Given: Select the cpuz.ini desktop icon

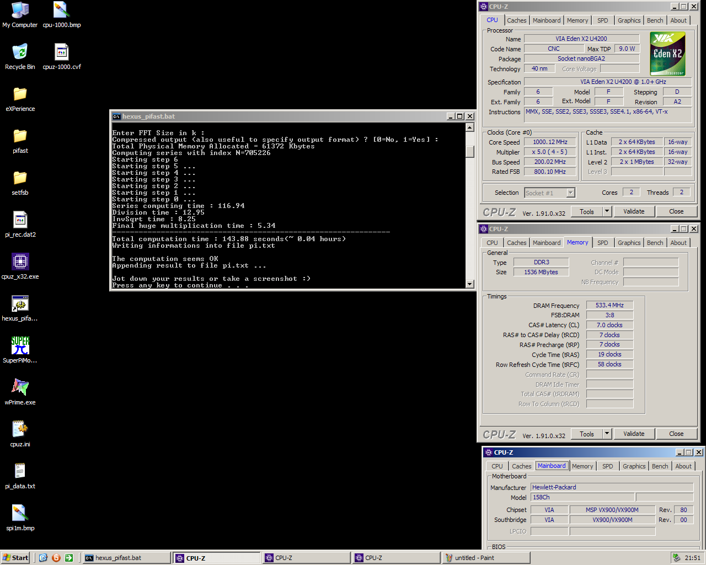Looking at the screenshot, I should 20,434.
